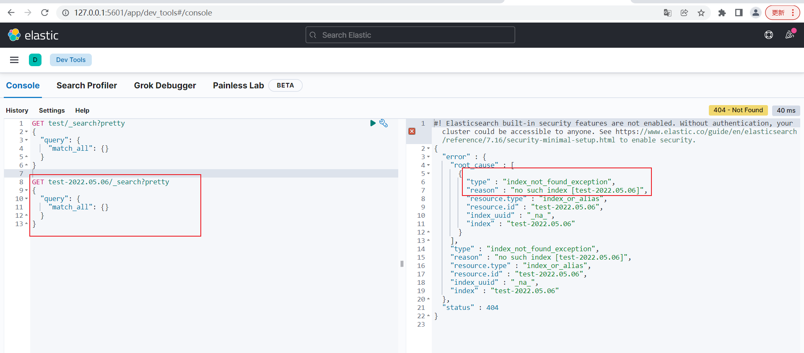Focus the Search Elastic field
Image resolution: width=804 pixels, height=353 pixels.
pyautogui.click(x=410, y=35)
